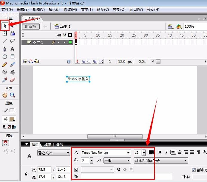Open the 修改(M) menu
Image resolution: width=207 pixels, height=182 pixels.
pyautogui.click(x=70, y=10)
